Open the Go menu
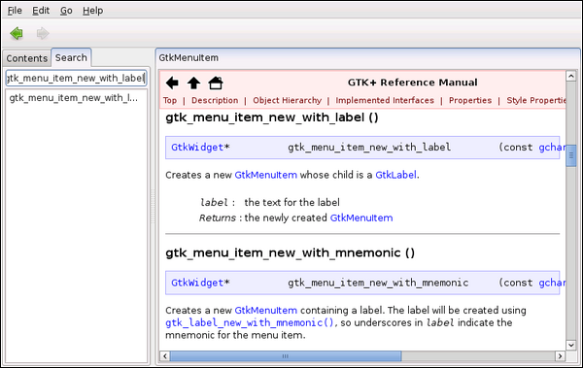This screenshot has width=583, height=368. (x=66, y=11)
